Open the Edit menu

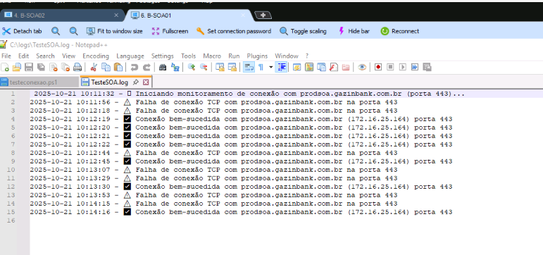click(x=23, y=56)
